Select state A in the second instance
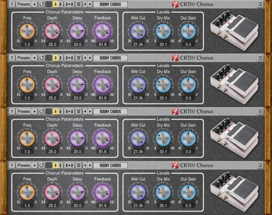The height and width of the screenshot is (215, 272). pyautogui.click(x=55, y=58)
